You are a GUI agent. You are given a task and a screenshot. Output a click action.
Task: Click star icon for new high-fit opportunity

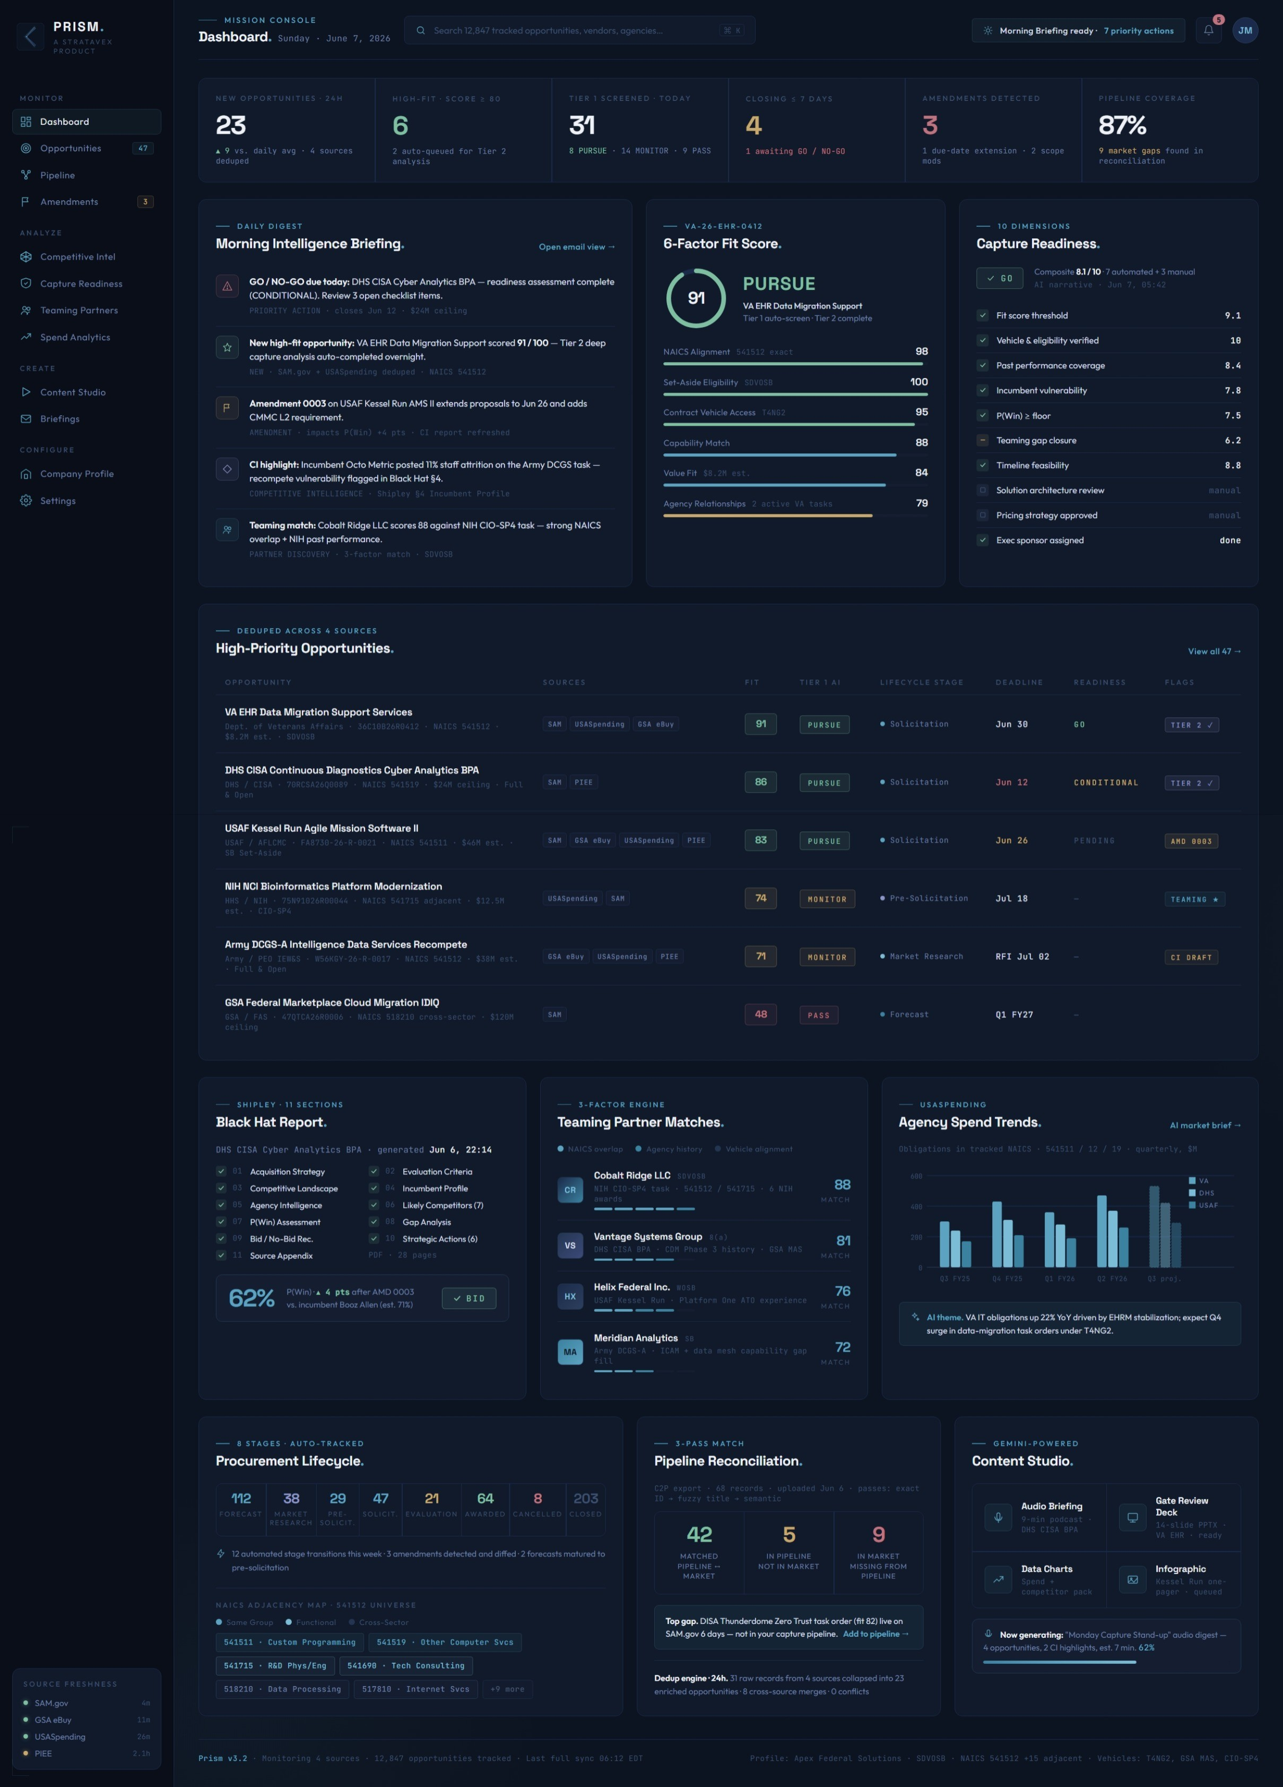(x=227, y=347)
